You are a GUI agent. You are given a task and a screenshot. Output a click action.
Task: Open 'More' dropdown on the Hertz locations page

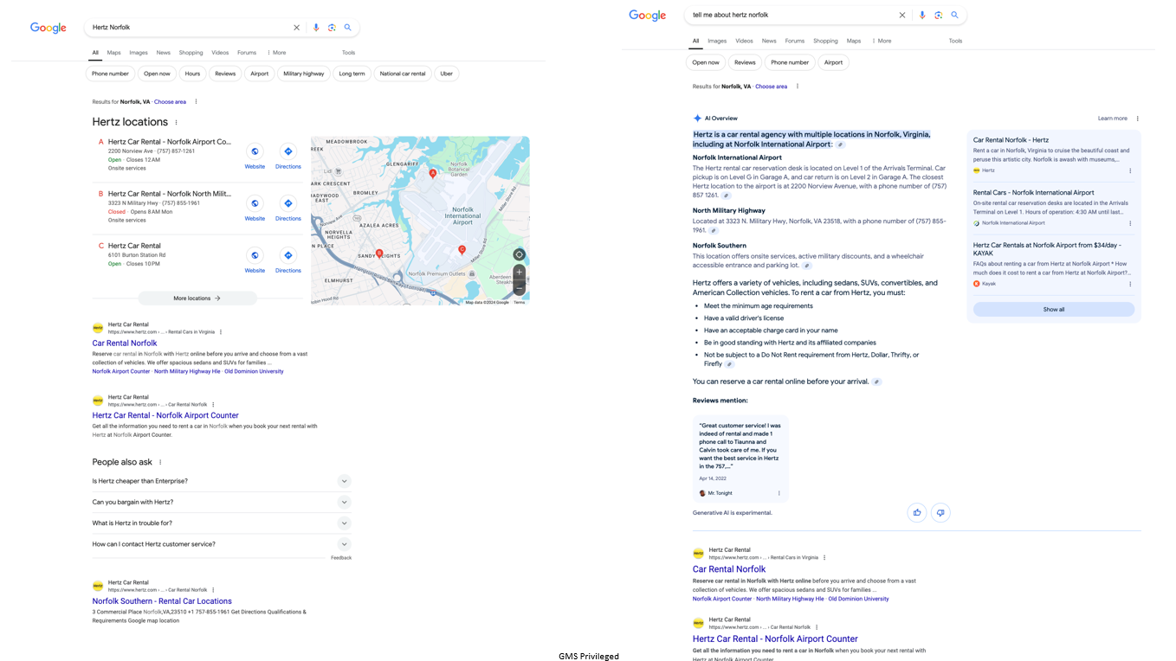(x=276, y=53)
